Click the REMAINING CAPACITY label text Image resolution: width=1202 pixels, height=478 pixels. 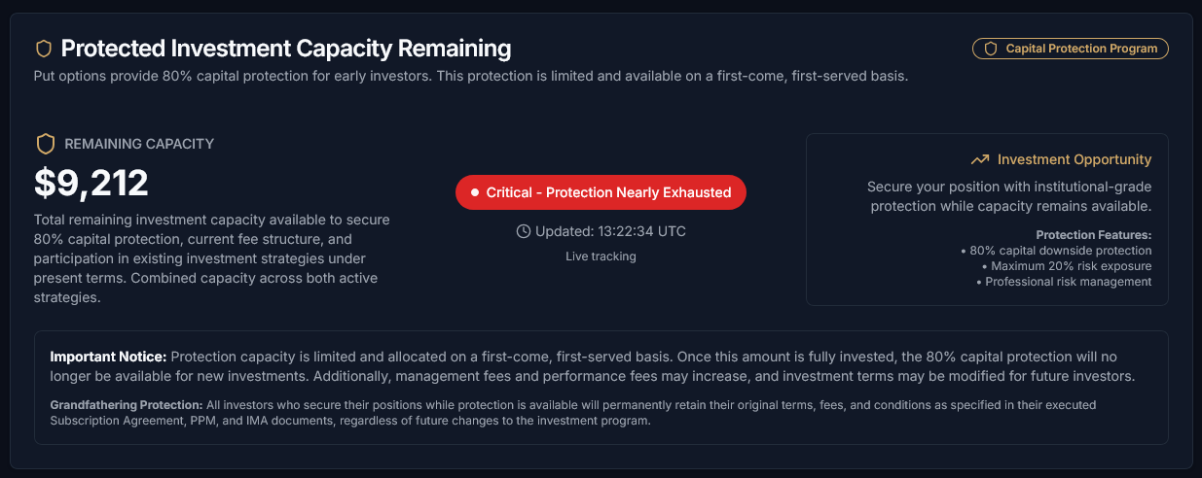(x=139, y=144)
